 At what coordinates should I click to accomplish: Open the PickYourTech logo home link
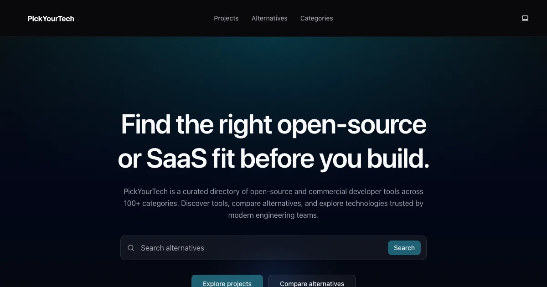point(51,19)
